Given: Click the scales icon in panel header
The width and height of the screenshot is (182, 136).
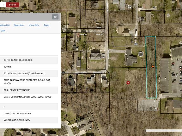Looking at the screenshot, I should [55, 17].
